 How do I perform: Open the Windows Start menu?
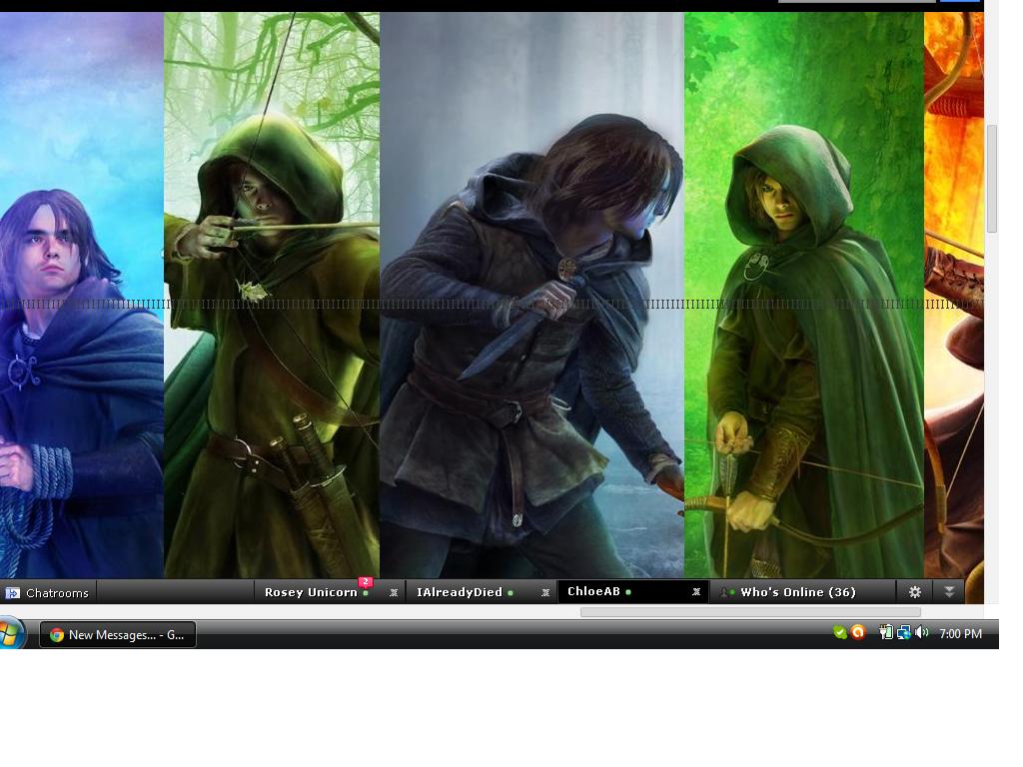coord(10,634)
